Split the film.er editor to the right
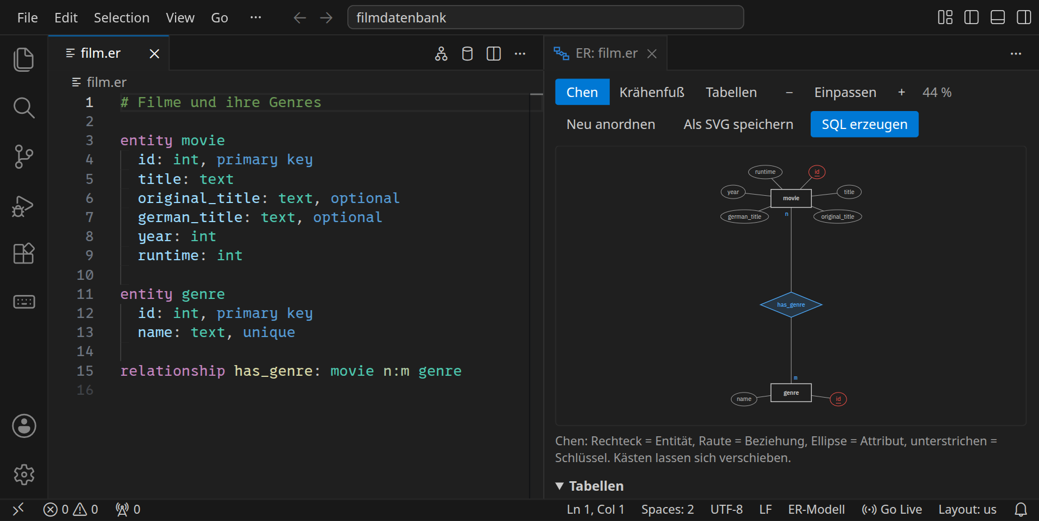The image size is (1039, 521). click(x=494, y=54)
